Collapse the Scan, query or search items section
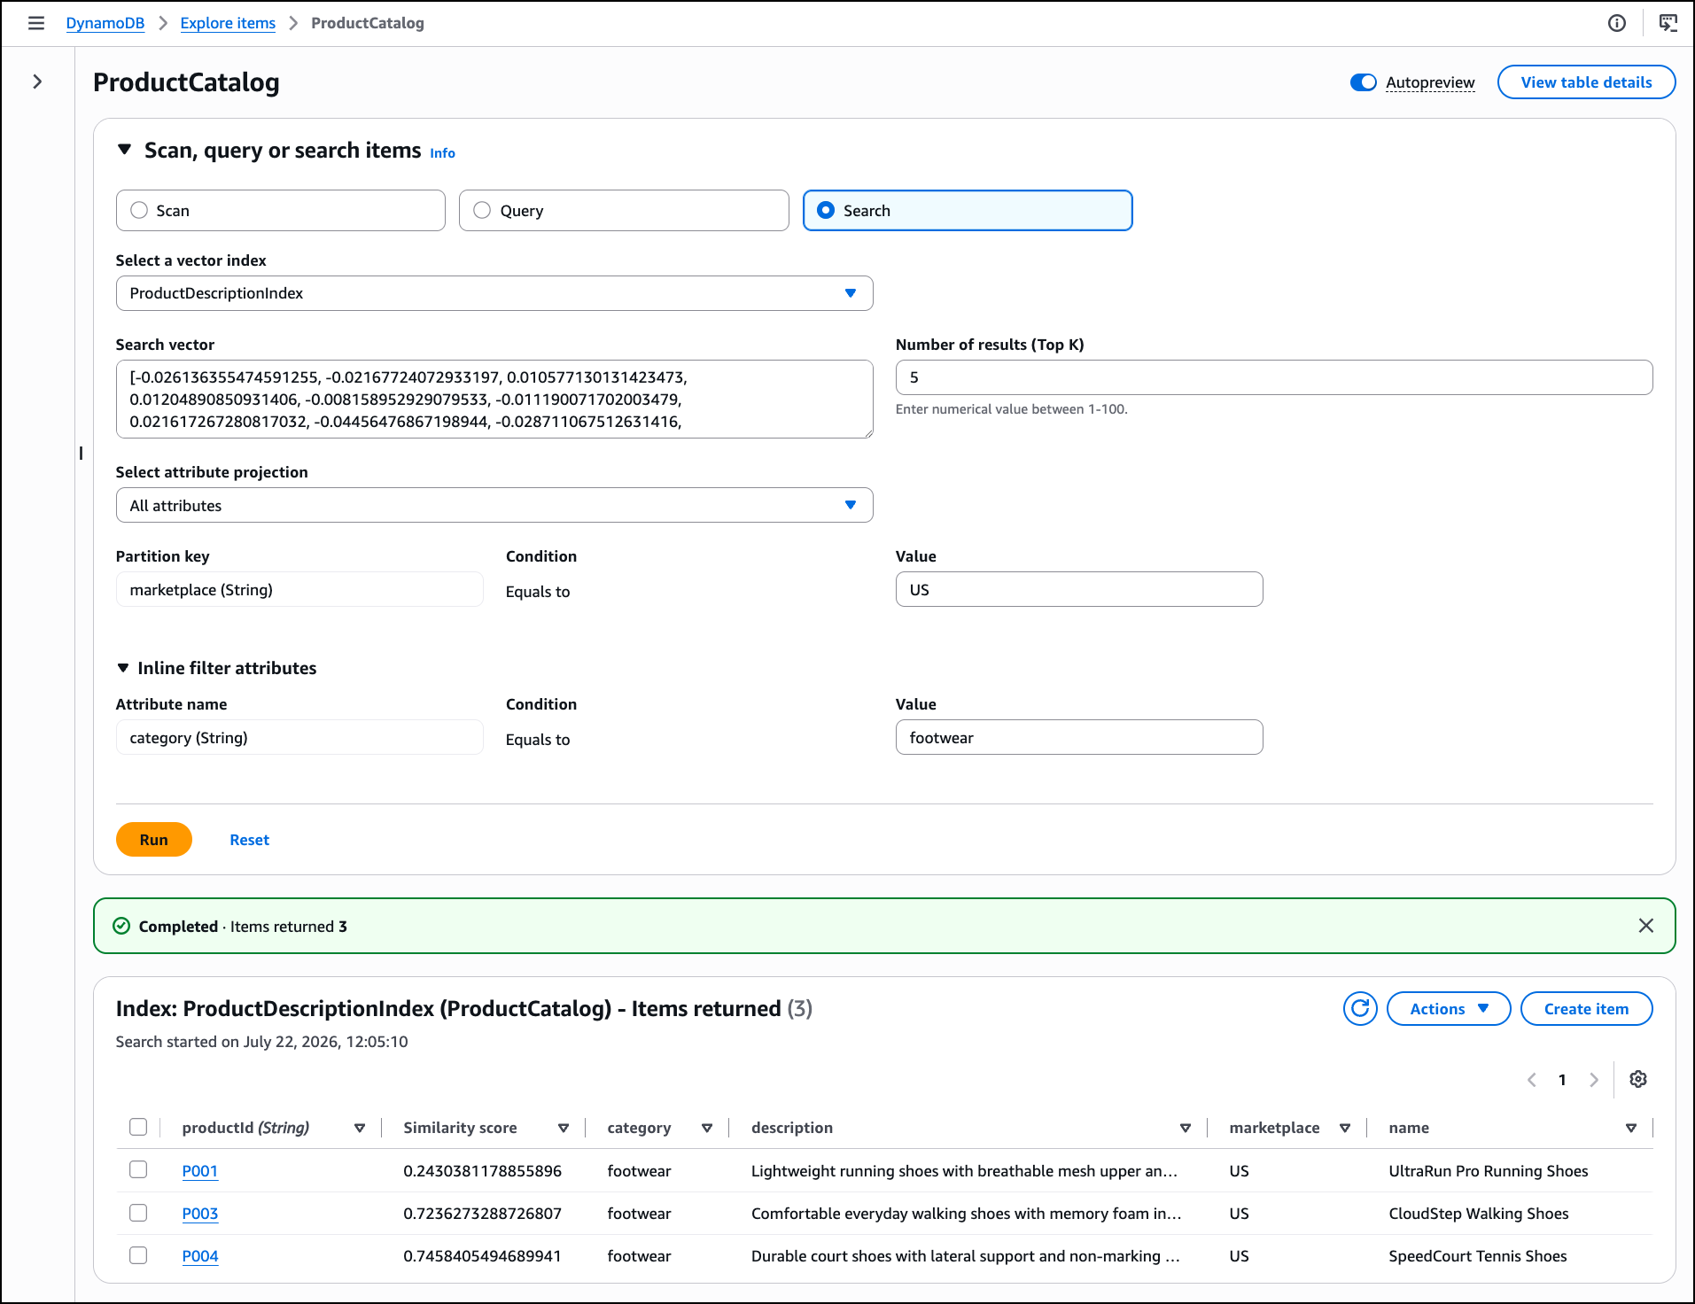This screenshot has width=1695, height=1304. pyautogui.click(x=124, y=150)
